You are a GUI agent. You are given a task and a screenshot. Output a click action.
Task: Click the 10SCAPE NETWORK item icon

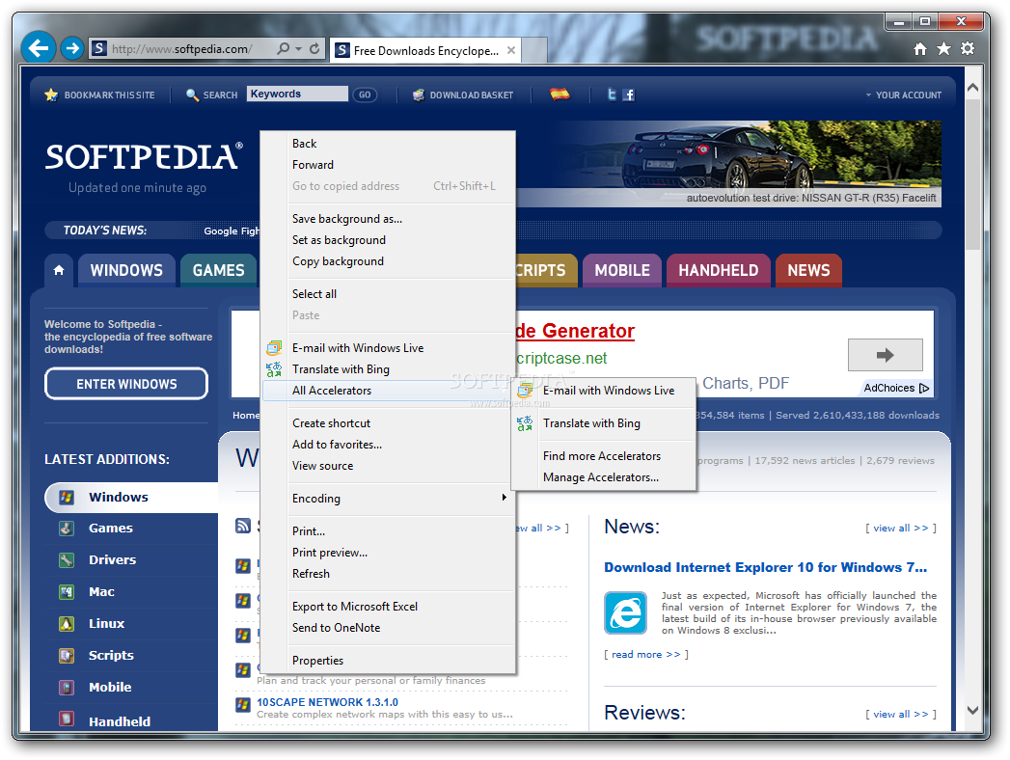click(x=243, y=704)
